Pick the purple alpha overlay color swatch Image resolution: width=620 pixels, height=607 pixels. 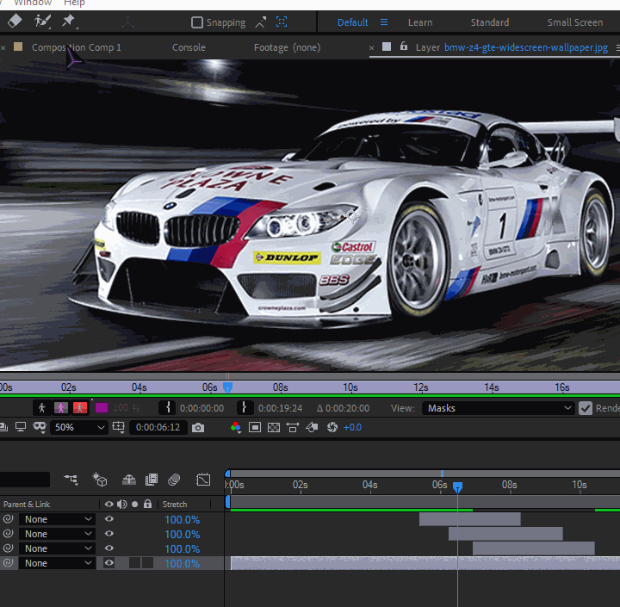(x=102, y=408)
